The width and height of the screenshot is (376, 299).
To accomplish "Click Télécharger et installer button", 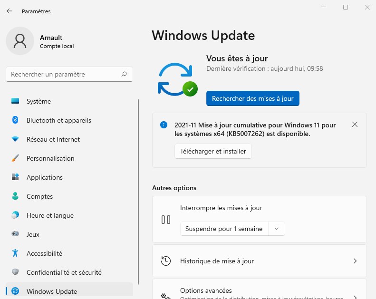I will (213, 151).
